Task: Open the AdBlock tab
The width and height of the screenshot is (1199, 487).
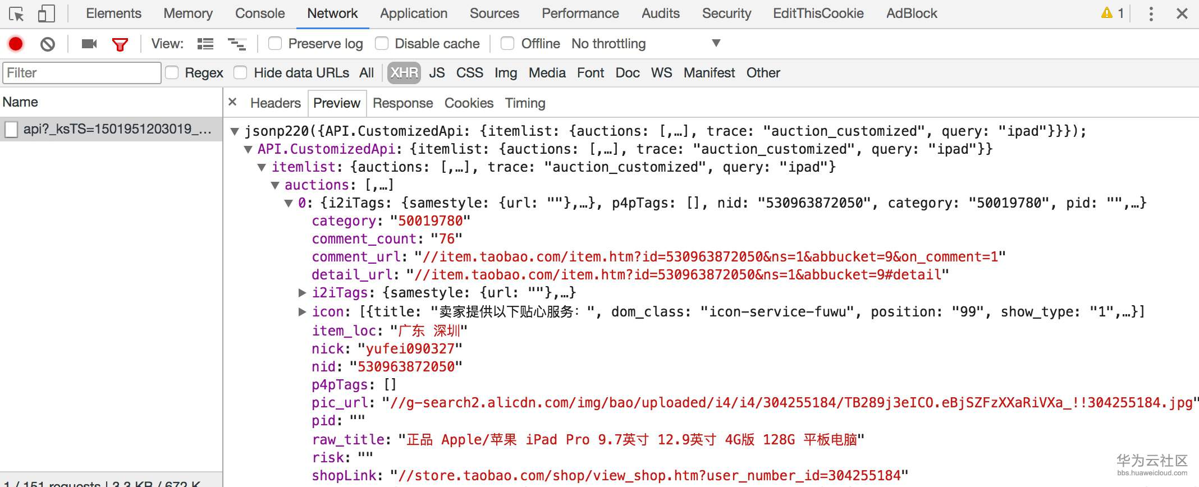Action: [912, 13]
